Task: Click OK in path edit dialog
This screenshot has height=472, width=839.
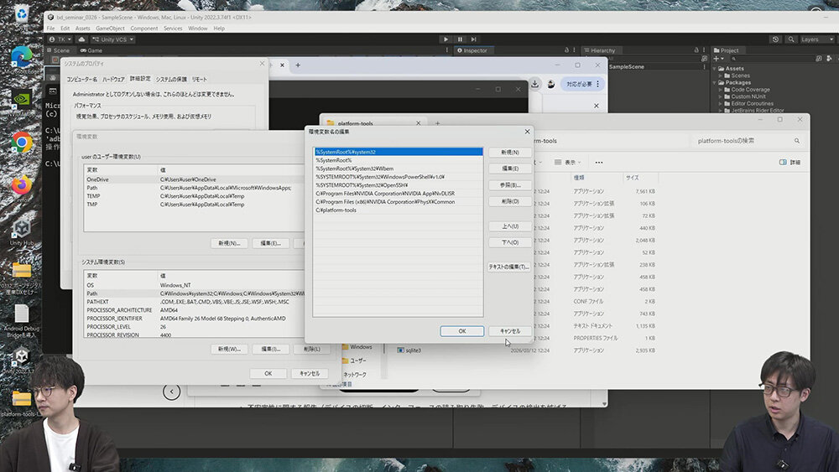Action: coord(461,331)
